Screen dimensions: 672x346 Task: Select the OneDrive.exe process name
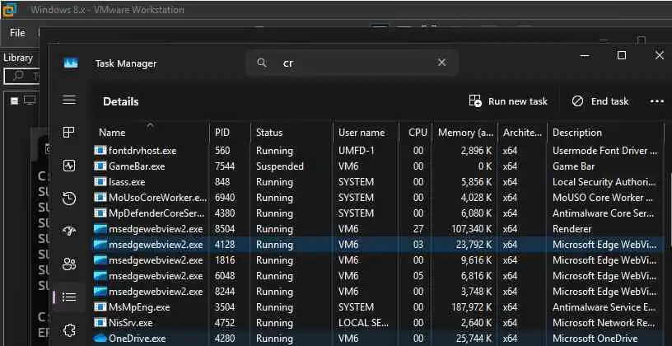[x=138, y=339]
